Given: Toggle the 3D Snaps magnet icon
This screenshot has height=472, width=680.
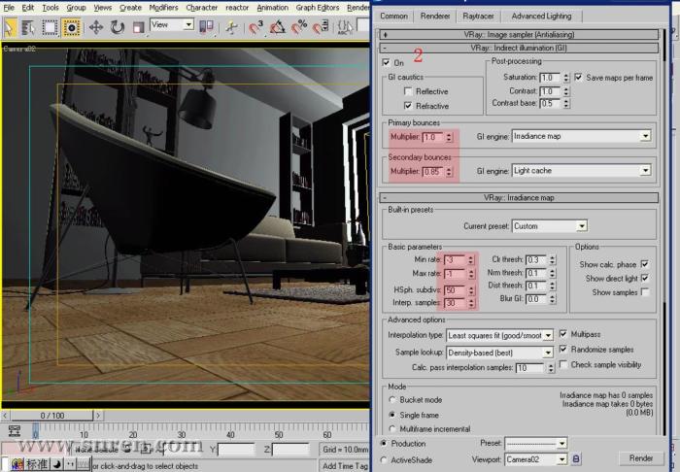Looking at the screenshot, I should pyautogui.click(x=256, y=26).
